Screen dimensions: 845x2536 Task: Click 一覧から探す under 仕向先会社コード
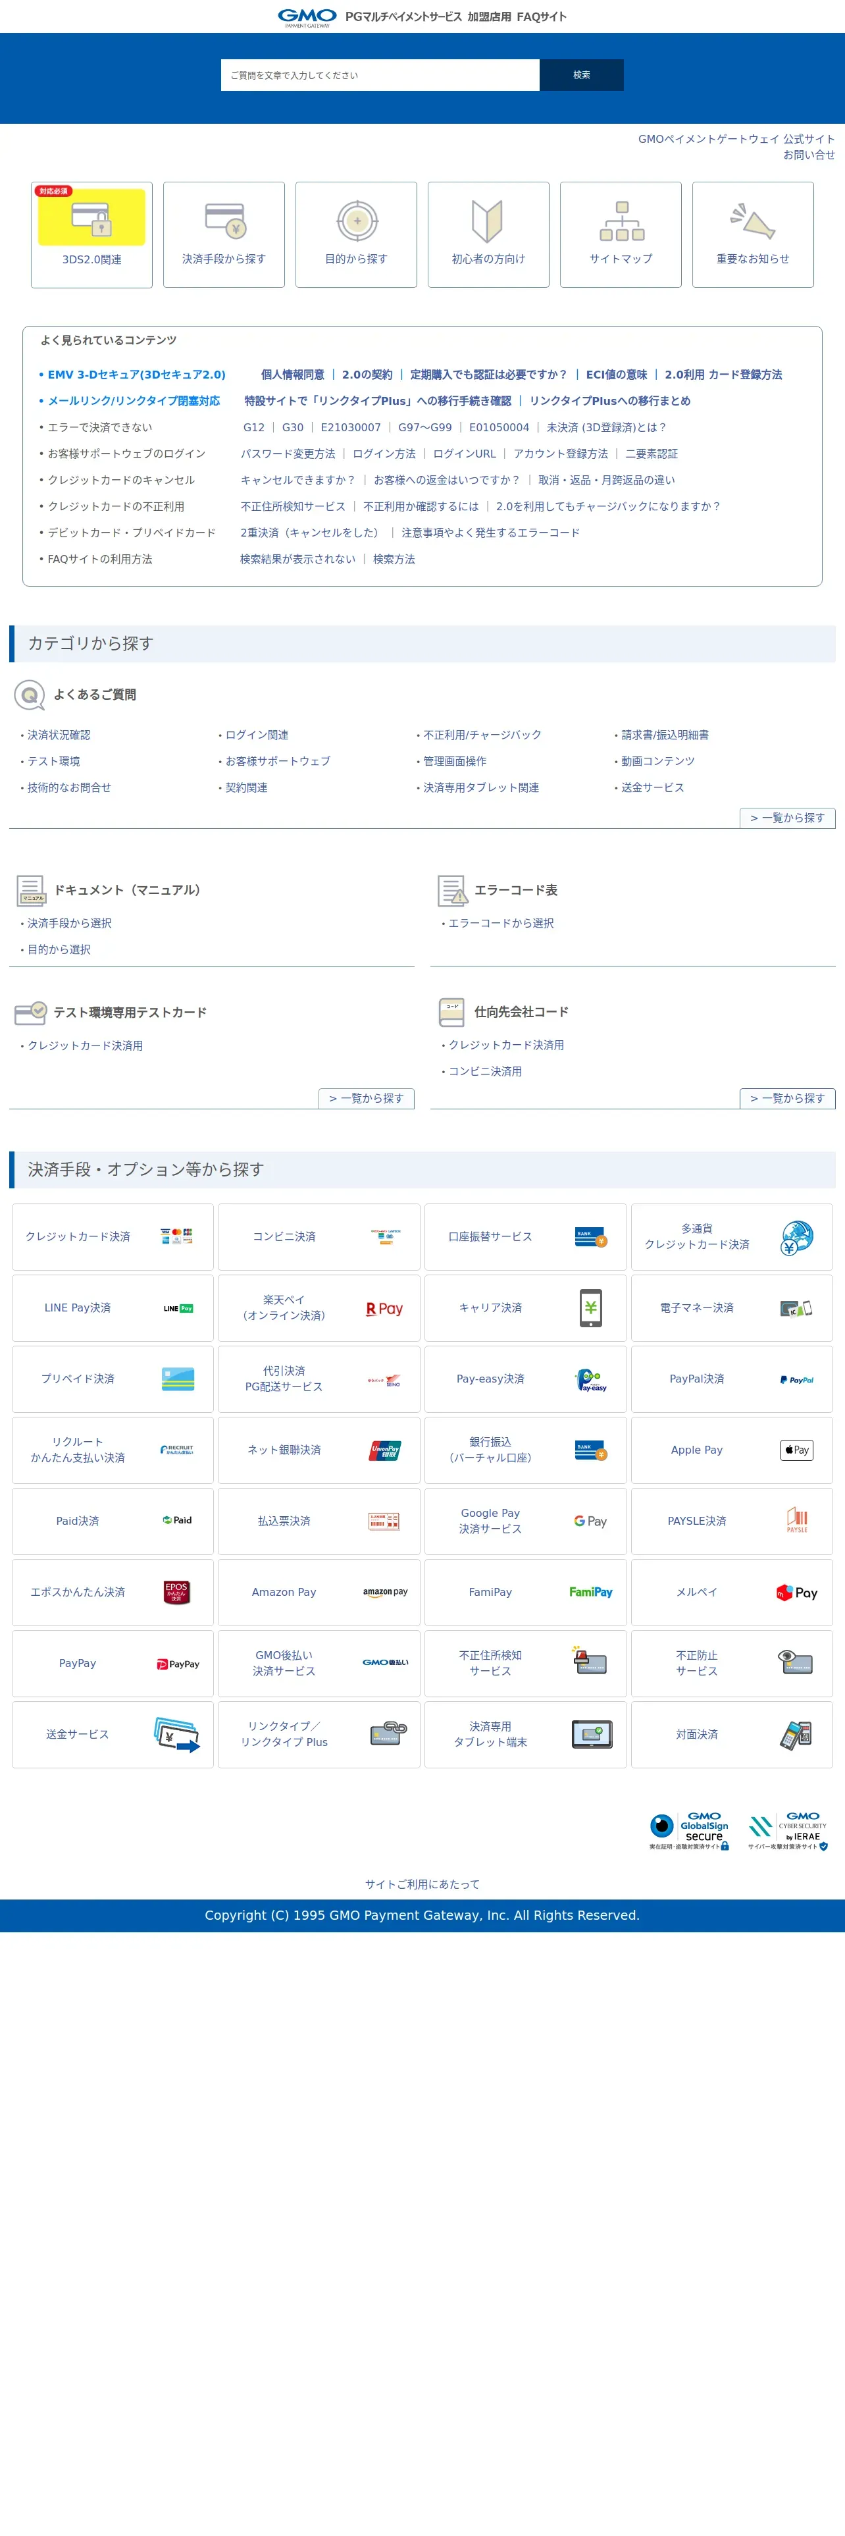787,1099
